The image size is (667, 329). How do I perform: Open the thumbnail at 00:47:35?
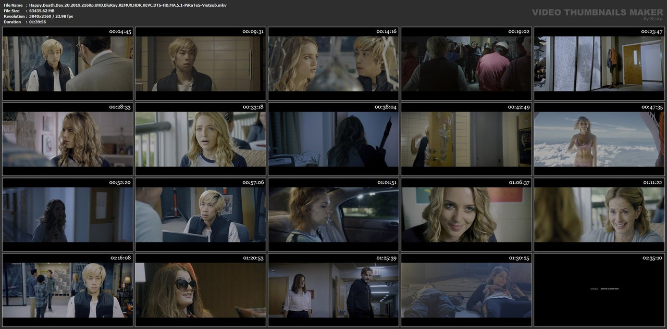[599, 139]
